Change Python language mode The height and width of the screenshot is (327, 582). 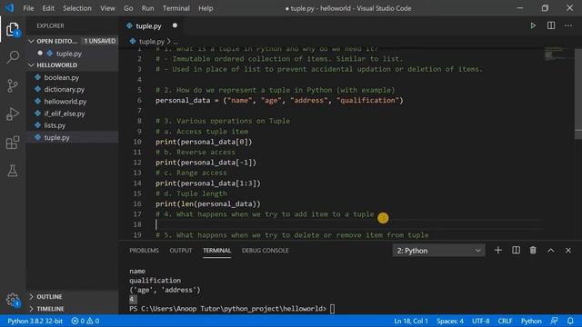[x=531, y=321]
